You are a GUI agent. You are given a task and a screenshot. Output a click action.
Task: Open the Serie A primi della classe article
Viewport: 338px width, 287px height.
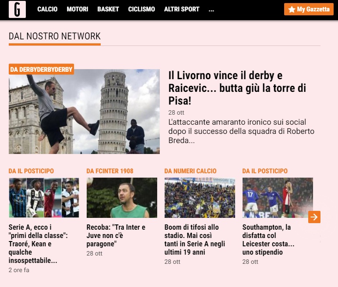(38, 244)
